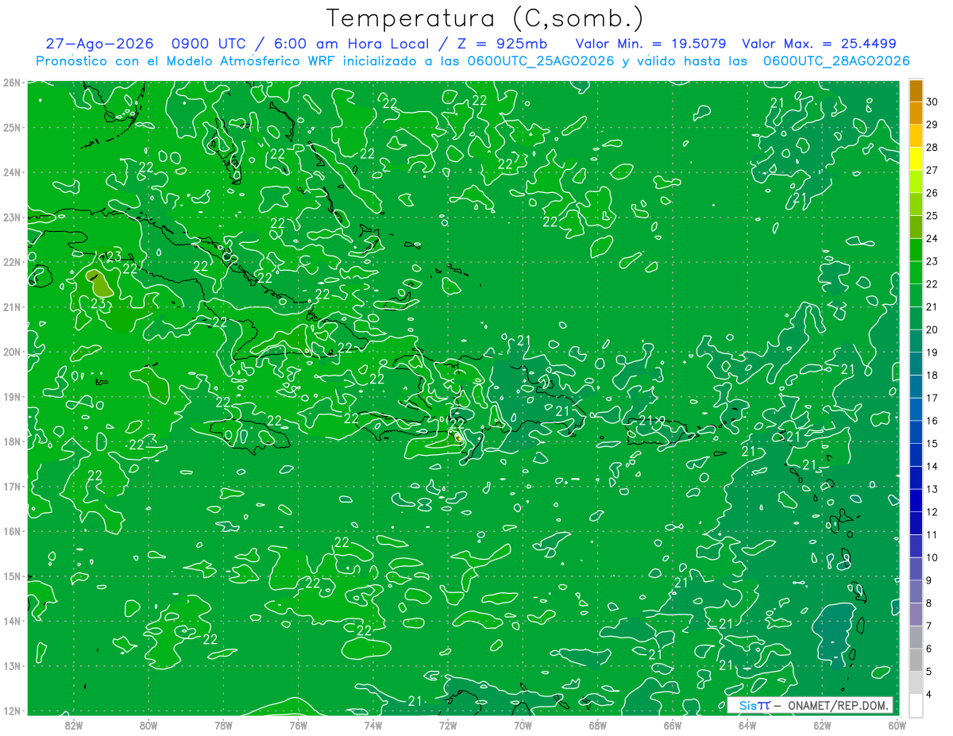Pick the gray legend color between 5 and 6
This screenshot has width=953, height=736.
point(916,660)
